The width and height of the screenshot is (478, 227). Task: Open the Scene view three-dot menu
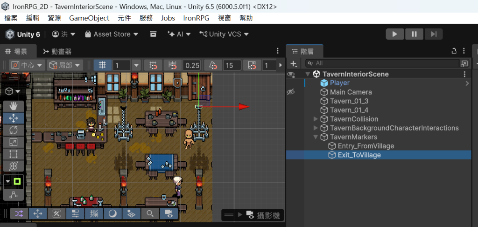[278, 50]
